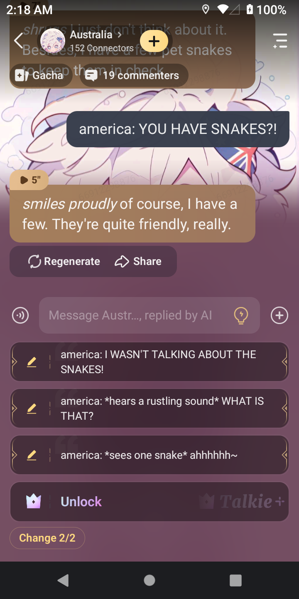
Task: Share the reply message
Action: coord(138,261)
